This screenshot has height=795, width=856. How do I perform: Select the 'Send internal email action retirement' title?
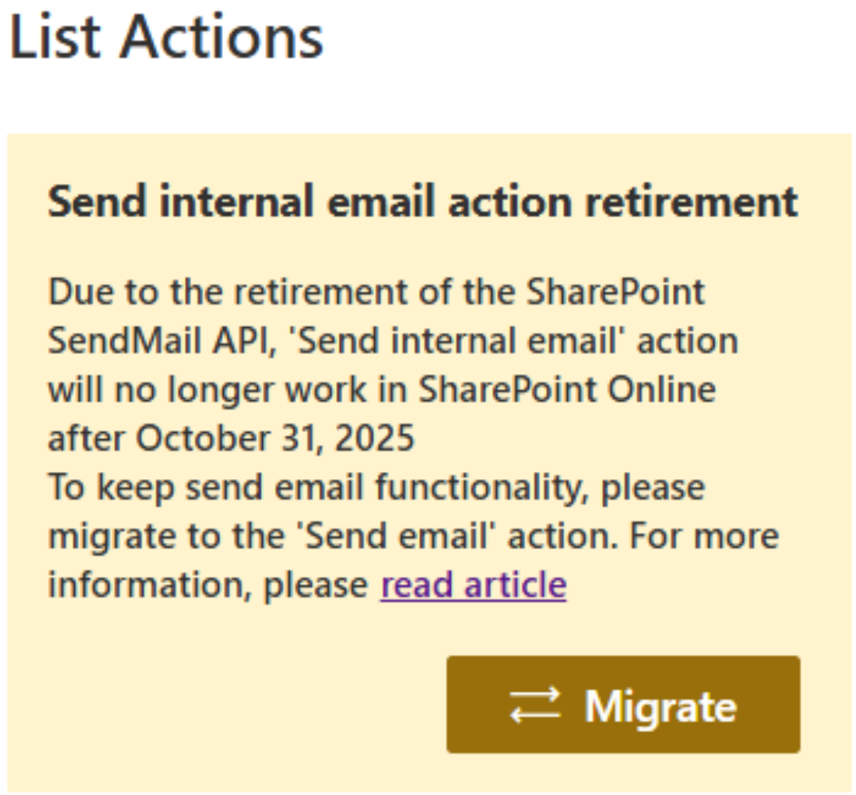(x=423, y=201)
